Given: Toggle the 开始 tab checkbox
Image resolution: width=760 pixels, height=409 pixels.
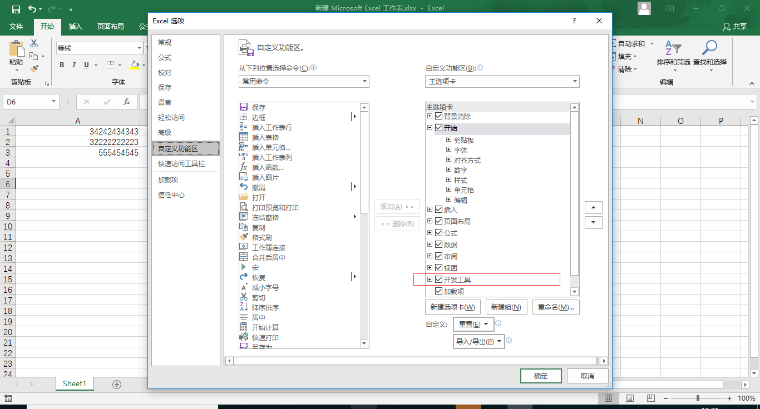Looking at the screenshot, I should (439, 128).
